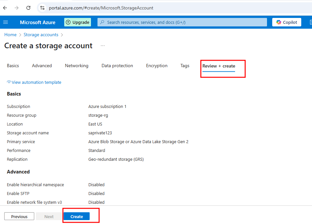Click the browser back arrow

5,8
